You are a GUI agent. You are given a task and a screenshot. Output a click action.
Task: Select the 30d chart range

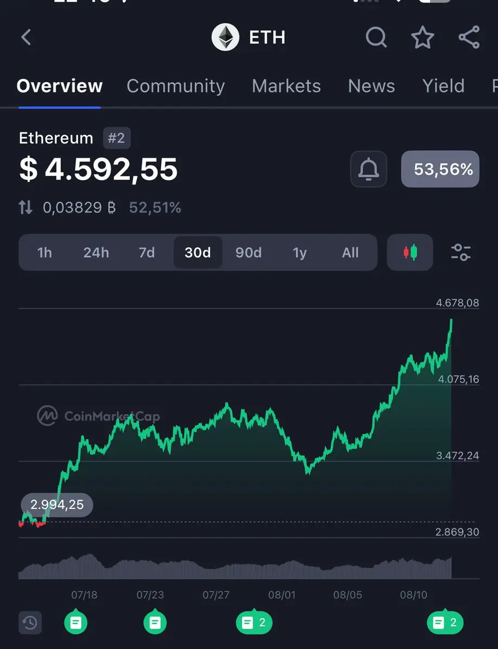pyautogui.click(x=198, y=253)
